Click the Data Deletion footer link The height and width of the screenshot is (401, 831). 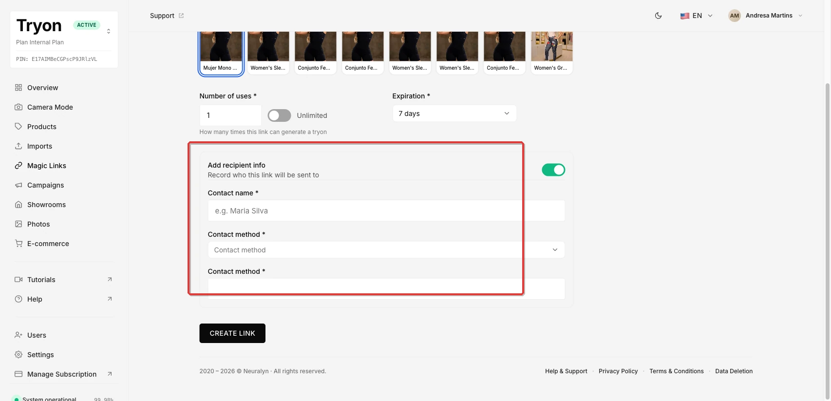(734, 371)
